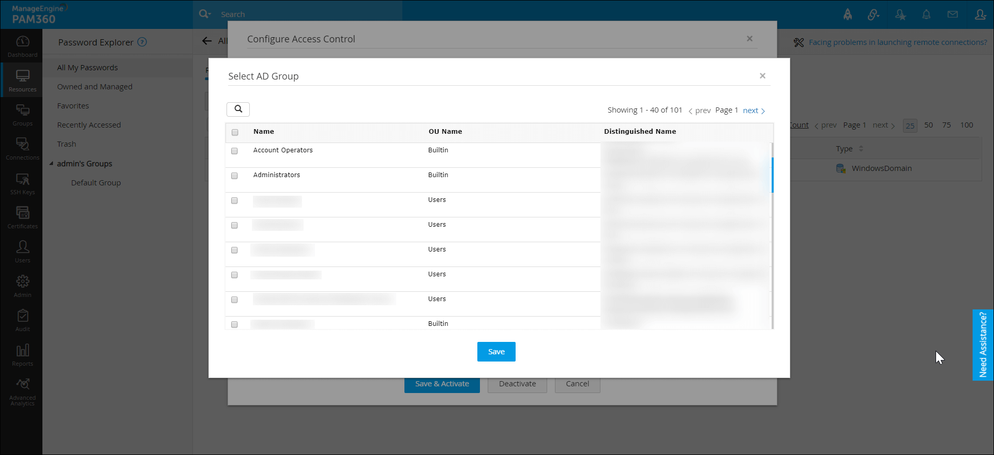Open SSH Keys in the sidebar
Viewport: 994px width, 455px height.
[22, 183]
